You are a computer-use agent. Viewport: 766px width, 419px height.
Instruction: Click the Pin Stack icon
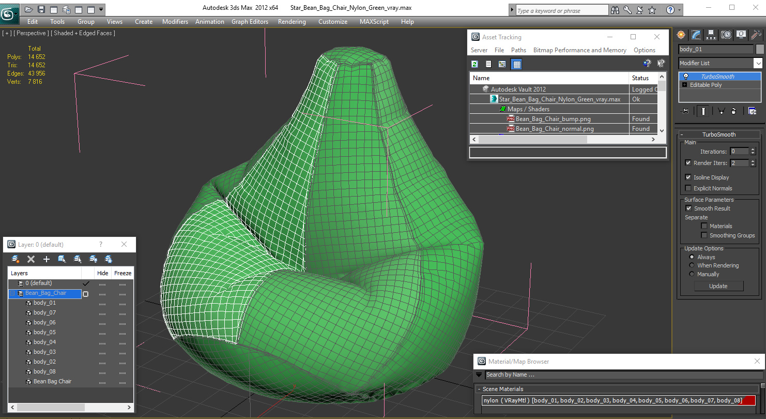pyautogui.click(x=685, y=111)
